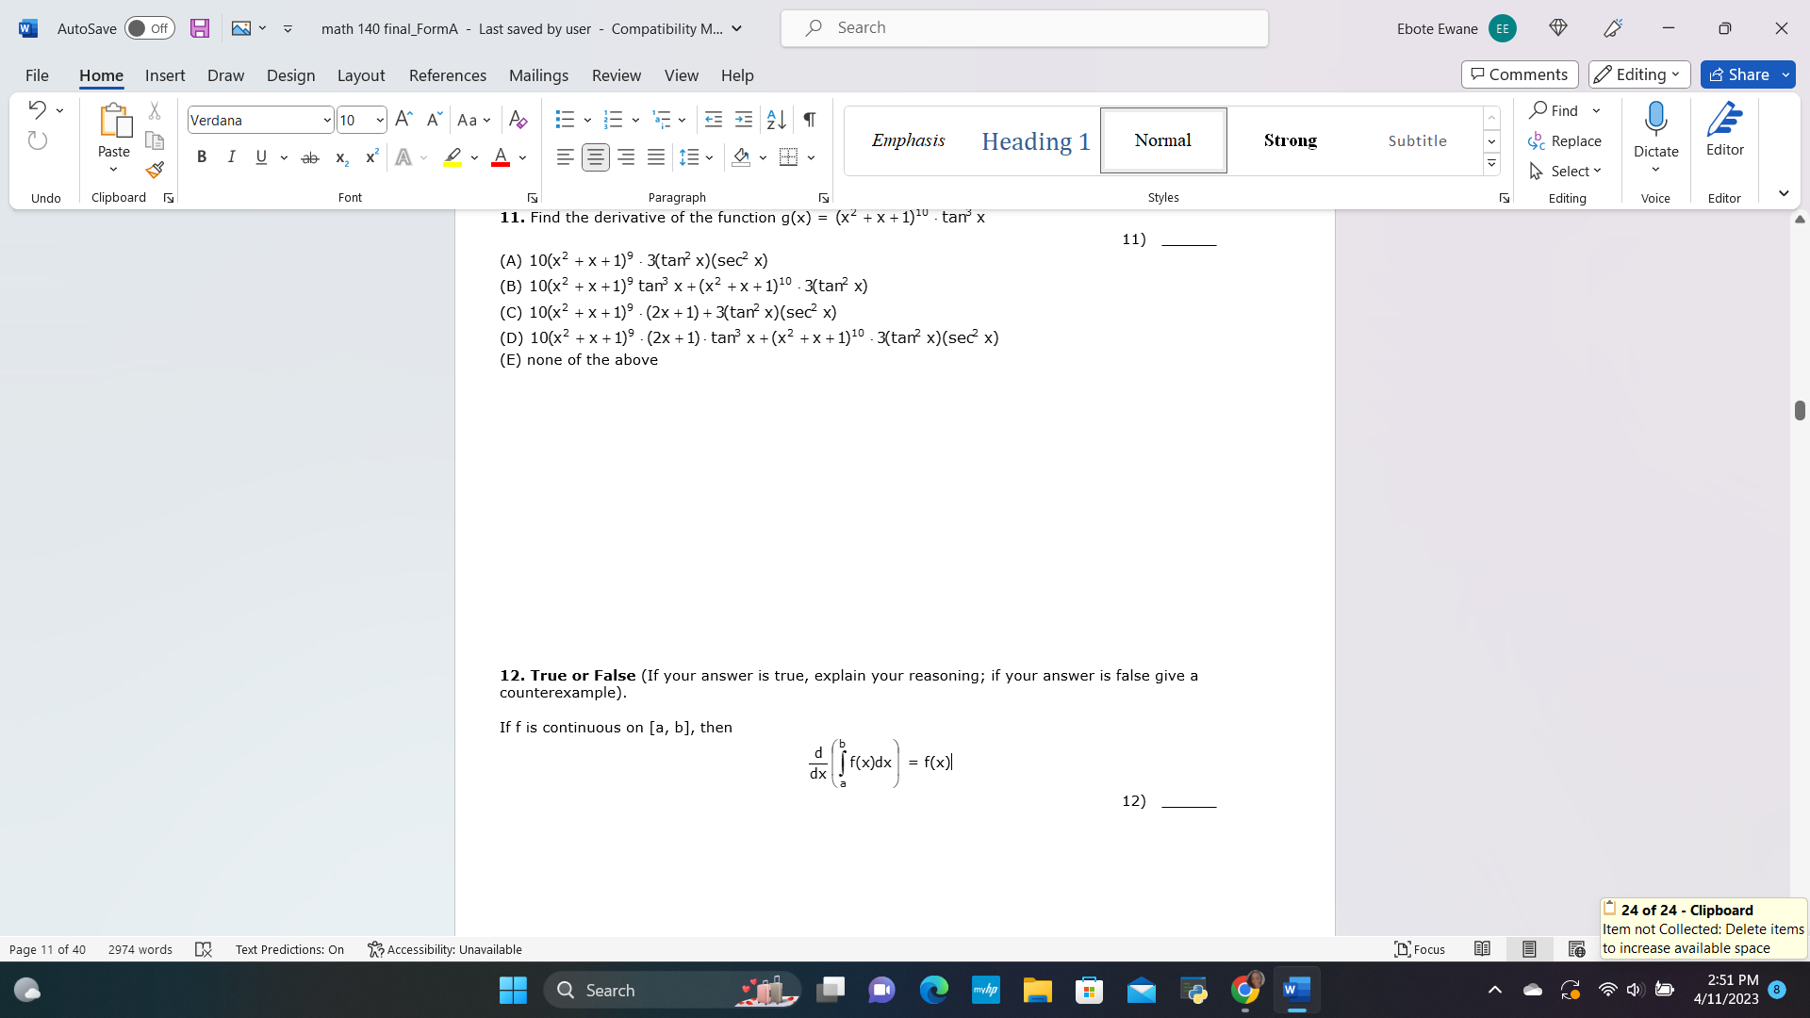Image resolution: width=1810 pixels, height=1018 pixels.
Task: Click Clear All Formatting icon
Action: tap(518, 120)
